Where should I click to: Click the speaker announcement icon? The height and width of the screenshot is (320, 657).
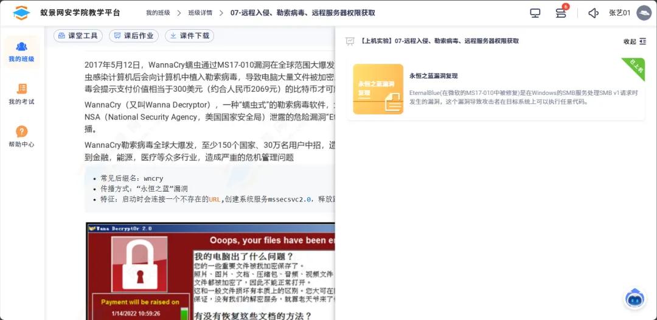click(x=593, y=13)
